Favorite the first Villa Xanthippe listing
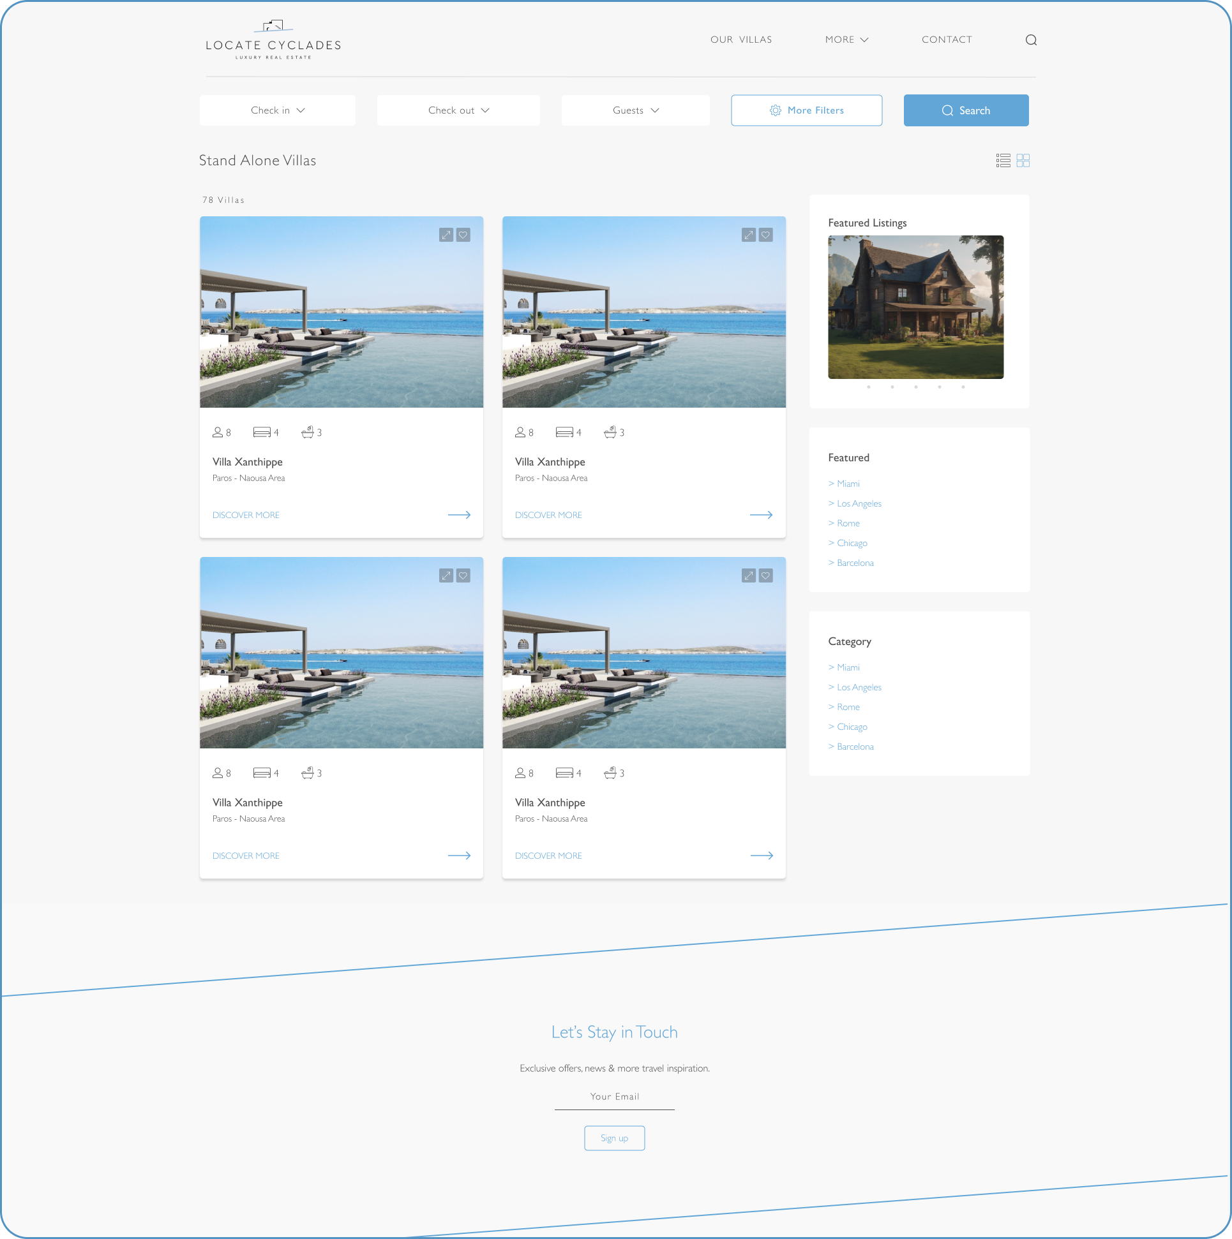This screenshot has width=1232, height=1239. (463, 235)
